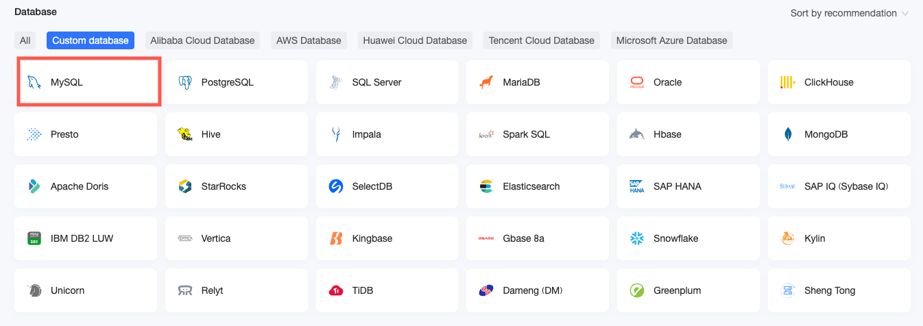
Task: Select the All filter tab
Action: point(25,40)
